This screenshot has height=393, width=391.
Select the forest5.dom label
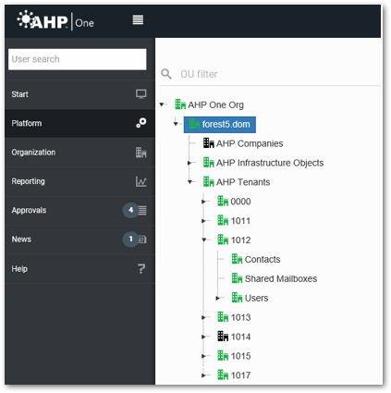coord(226,124)
